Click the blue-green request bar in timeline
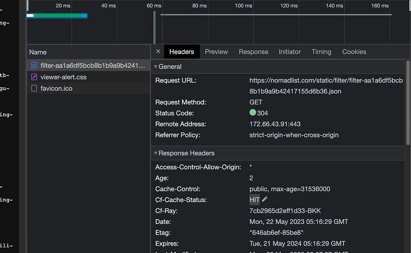Screen dimensions: 411x253 pyautogui.click(x=58, y=16)
